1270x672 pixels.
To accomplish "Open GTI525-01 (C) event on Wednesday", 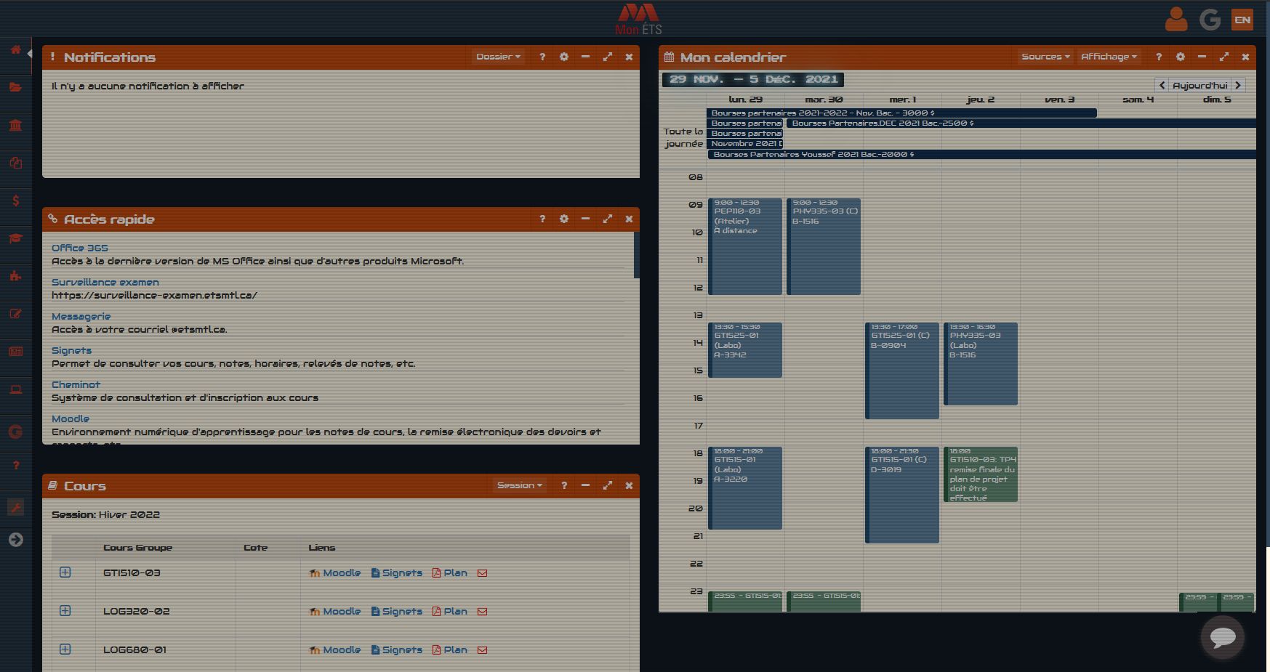I will (902, 371).
